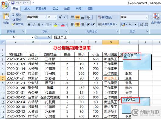This screenshot has width=161, height=119.
Task: Toggle middle vertical alignment
Action: (77, 17)
